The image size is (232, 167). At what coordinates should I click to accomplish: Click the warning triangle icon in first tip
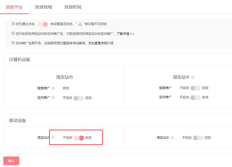click(80, 24)
